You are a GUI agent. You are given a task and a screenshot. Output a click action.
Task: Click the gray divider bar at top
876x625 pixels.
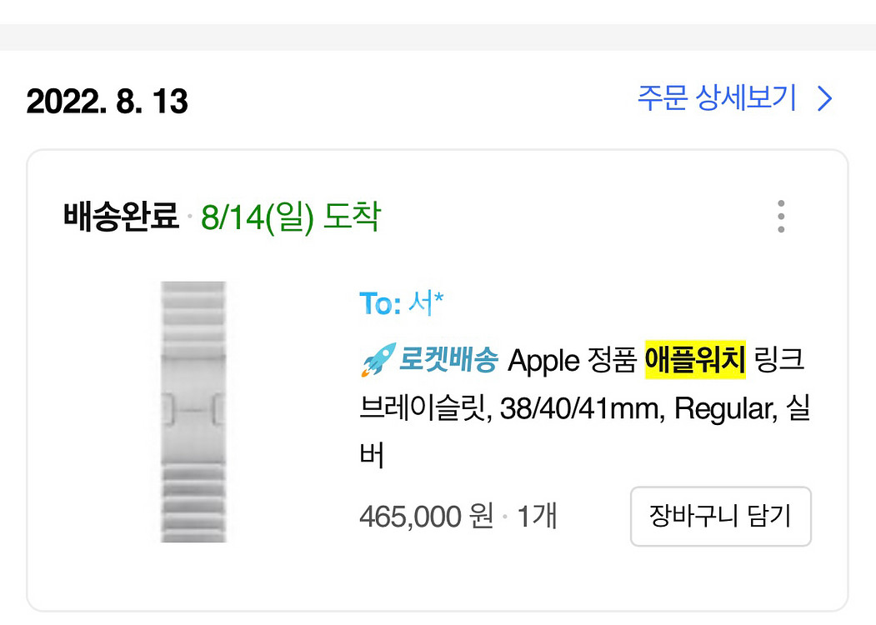pos(438,37)
